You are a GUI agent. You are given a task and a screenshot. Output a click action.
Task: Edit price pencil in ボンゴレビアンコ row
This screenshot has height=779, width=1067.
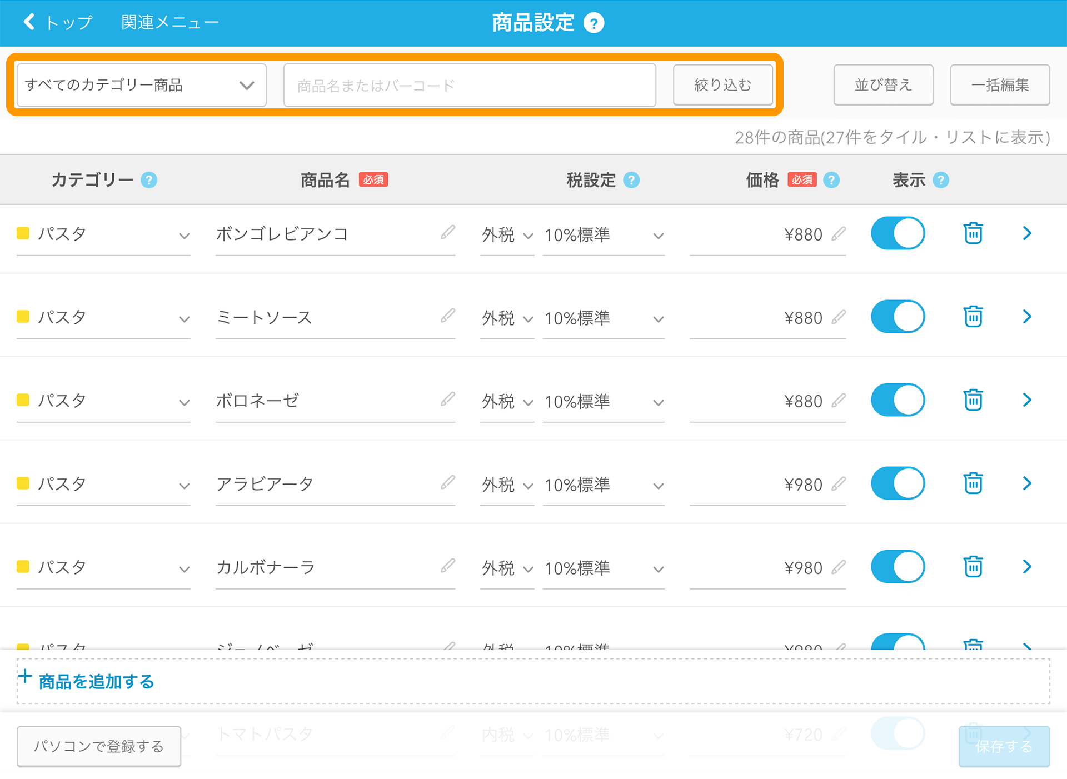tap(839, 234)
